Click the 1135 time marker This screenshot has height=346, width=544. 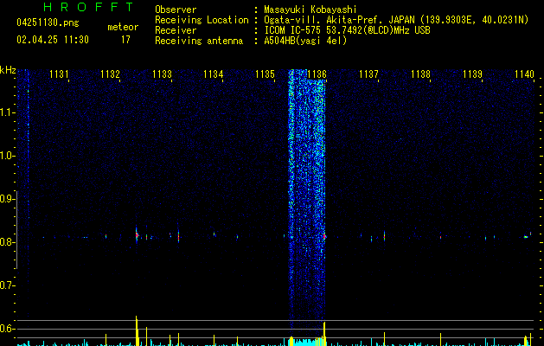point(265,74)
